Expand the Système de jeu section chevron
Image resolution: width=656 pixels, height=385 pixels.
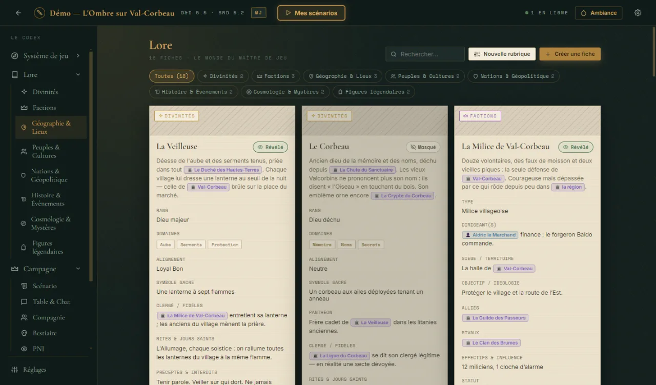pos(78,56)
